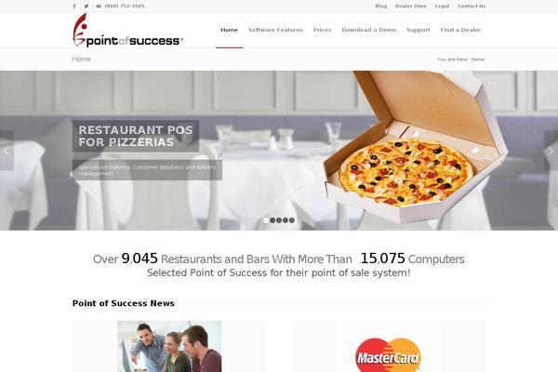The width and height of the screenshot is (558, 372).
Task: Click the Contact Us link
Action: point(472,7)
